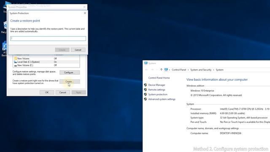Click the Forward arrow in System window
270x152 pixels.
(x=152, y=70)
